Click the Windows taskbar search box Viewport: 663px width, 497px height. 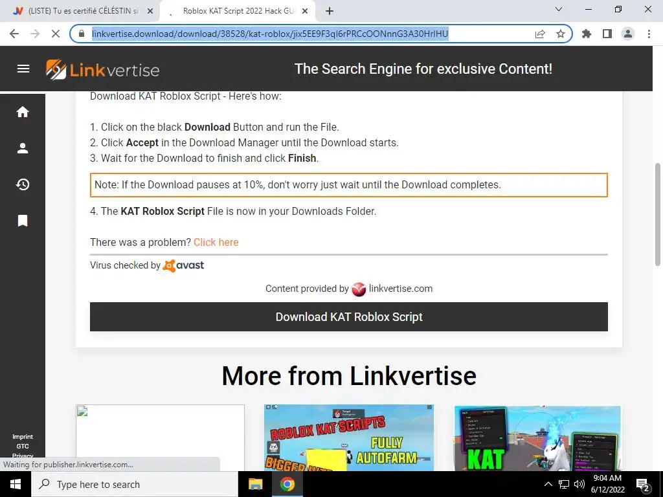pos(135,484)
